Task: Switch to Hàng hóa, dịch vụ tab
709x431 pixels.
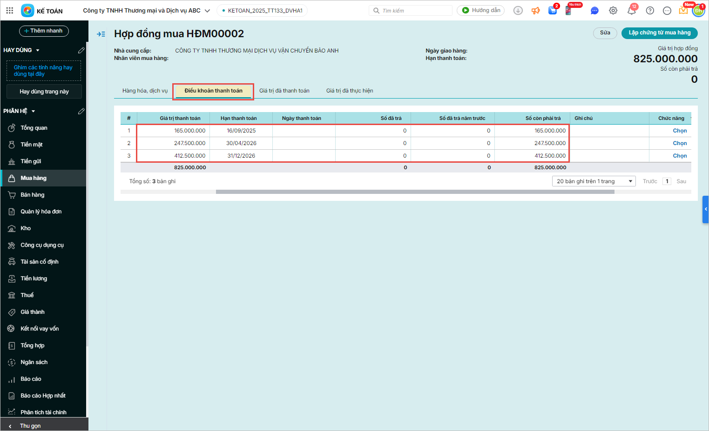Action: (x=145, y=91)
